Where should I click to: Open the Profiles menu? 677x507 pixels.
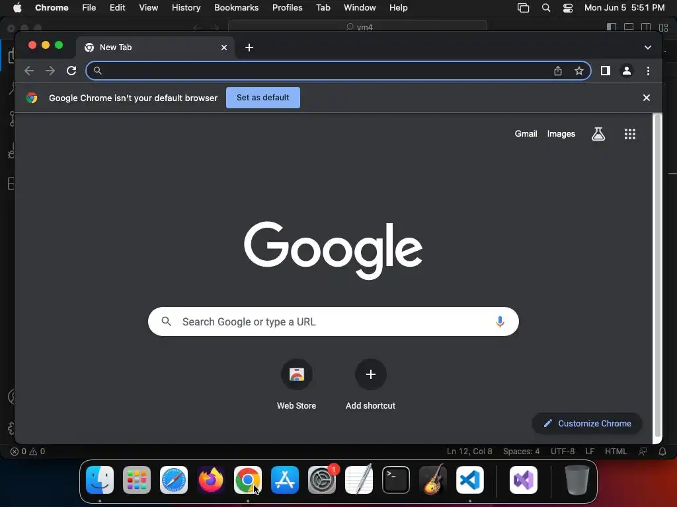pos(287,8)
